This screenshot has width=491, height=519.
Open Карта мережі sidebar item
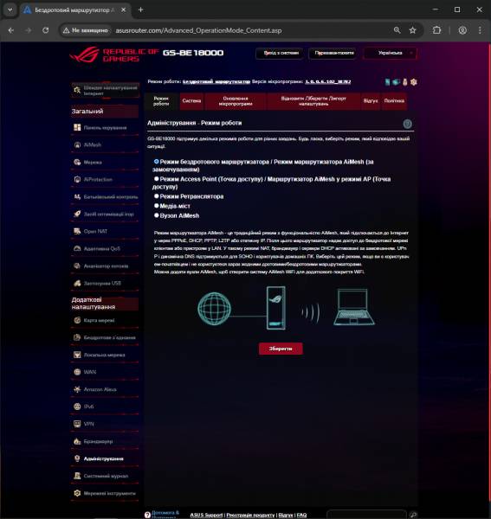[x=105, y=320]
